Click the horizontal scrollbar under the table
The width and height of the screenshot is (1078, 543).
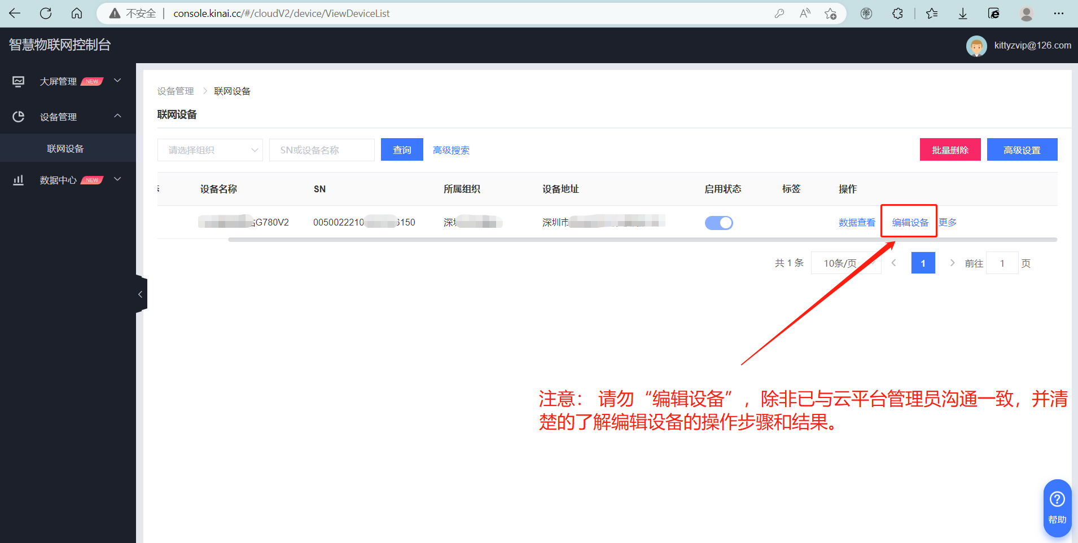pos(642,240)
